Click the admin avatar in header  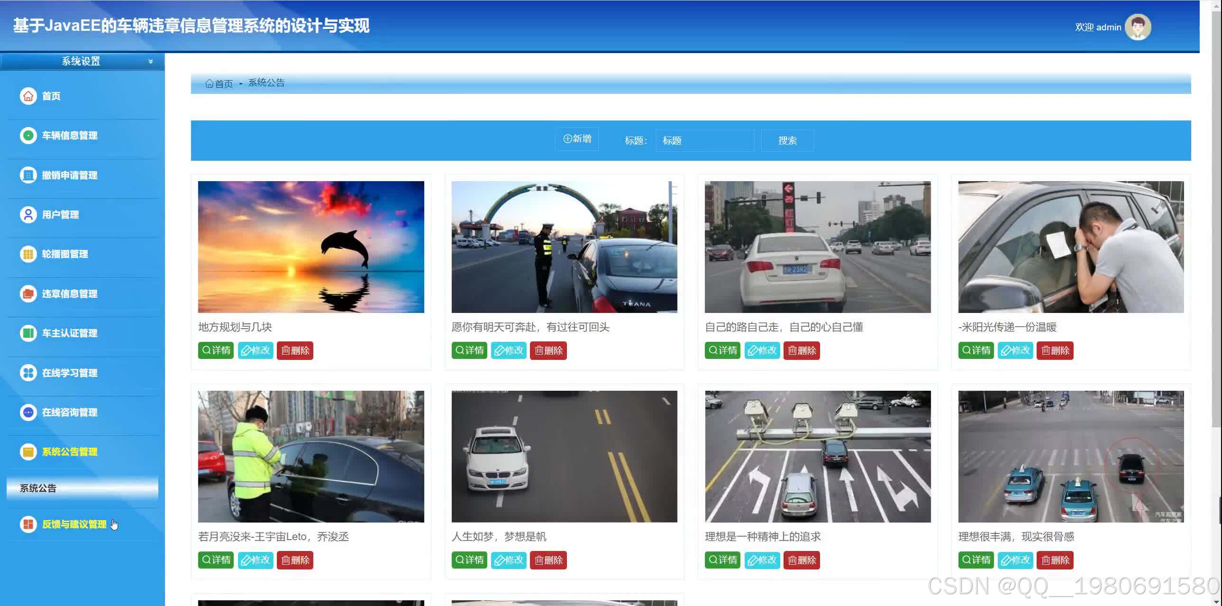pyautogui.click(x=1138, y=27)
